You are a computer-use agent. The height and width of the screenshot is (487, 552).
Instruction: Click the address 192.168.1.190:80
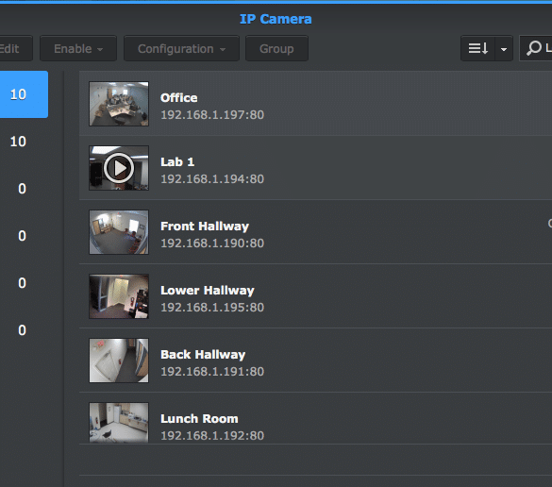(212, 243)
